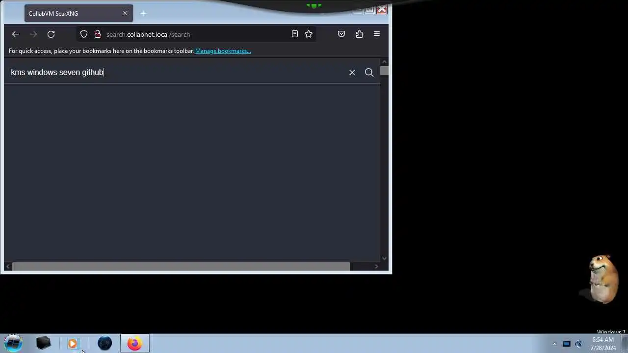Show hidden system tray icons
Screen dimensions: 628x353
(x=554, y=344)
